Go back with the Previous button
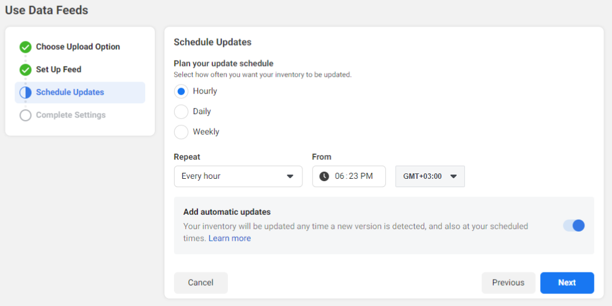Viewport: 612px width, 306px height. pos(508,283)
